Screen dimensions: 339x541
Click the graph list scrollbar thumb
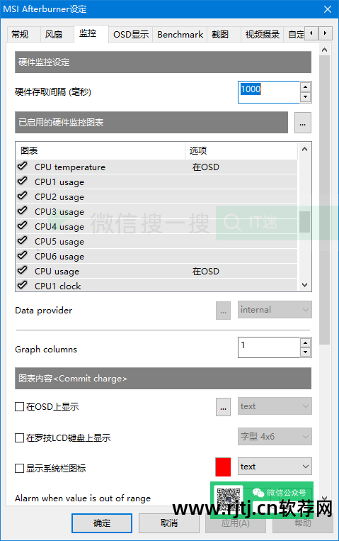pos(304,222)
